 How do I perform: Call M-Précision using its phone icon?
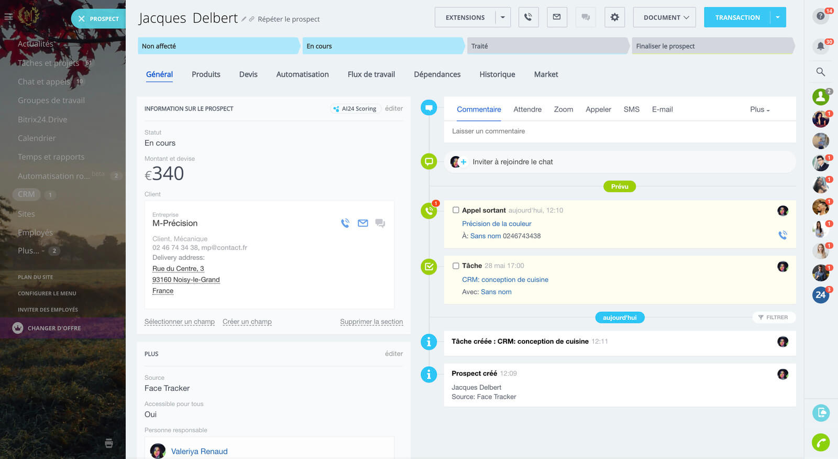point(345,223)
